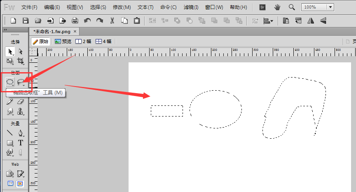Viewport: 356px width, 192px height.
Task: Open the 100% zoom dropdown
Action: coord(330,7)
